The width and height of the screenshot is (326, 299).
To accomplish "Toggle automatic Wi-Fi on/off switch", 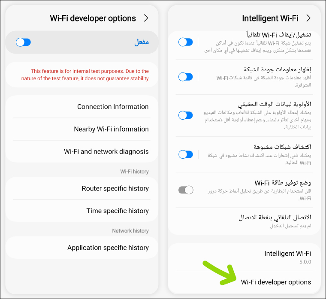I will (x=186, y=42).
